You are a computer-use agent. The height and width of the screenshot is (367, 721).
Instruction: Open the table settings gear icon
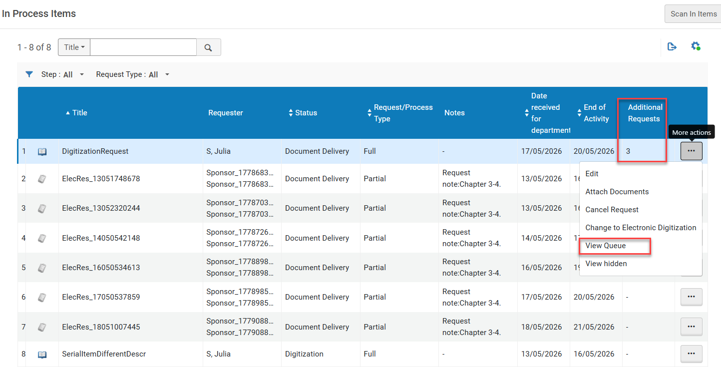(696, 46)
